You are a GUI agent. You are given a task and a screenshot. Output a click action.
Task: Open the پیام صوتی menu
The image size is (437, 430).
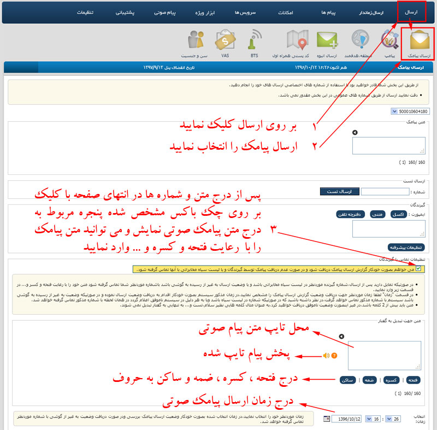pyautogui.click(x=165, y=13)
